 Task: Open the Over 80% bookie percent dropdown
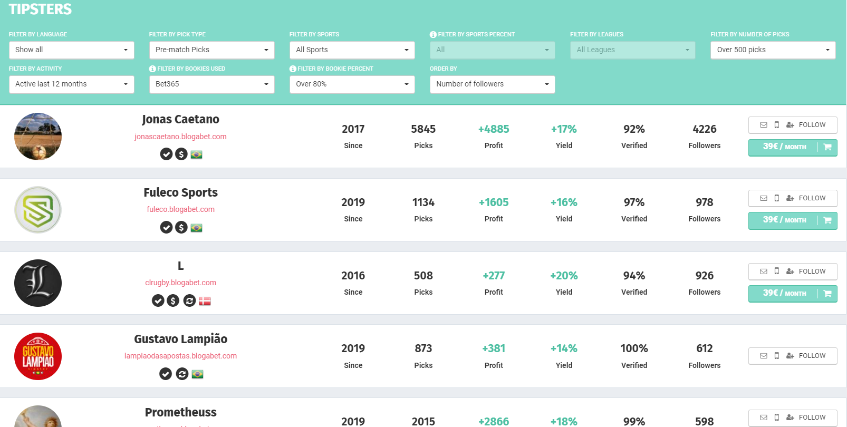pyautogui.click(x=352, y=84)
